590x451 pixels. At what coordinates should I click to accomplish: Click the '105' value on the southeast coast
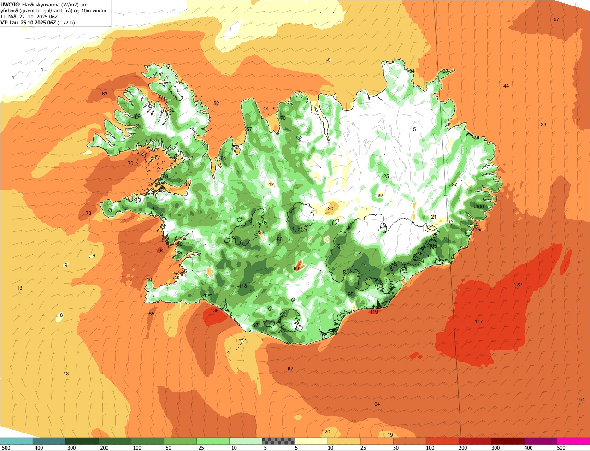(x=432, y=246)
